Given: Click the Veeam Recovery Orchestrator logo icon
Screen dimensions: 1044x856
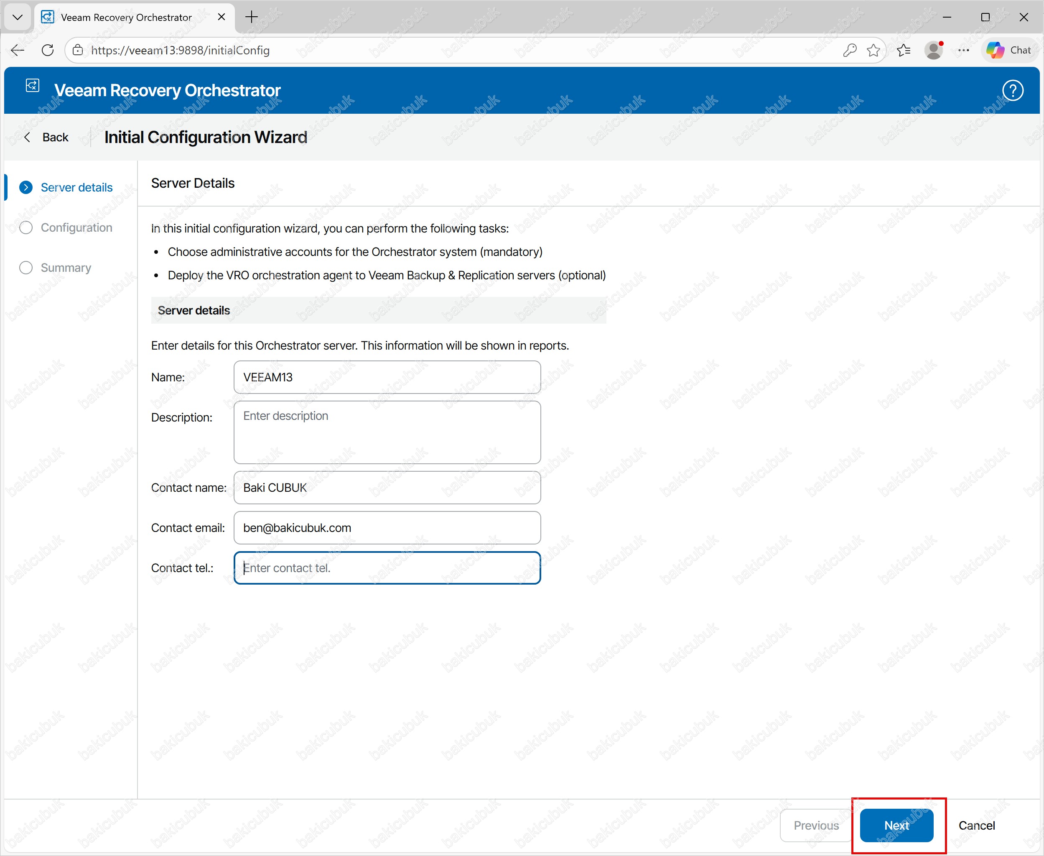Looking at the screenshot, I should (x=33, y=86).
